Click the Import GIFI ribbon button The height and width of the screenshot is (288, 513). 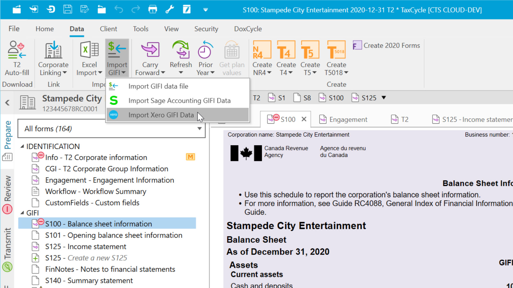117,58
